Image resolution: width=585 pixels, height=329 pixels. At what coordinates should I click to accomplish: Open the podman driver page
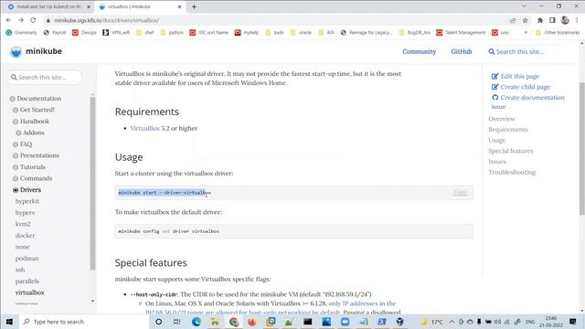pyautogui.click(x=27, y=258)
